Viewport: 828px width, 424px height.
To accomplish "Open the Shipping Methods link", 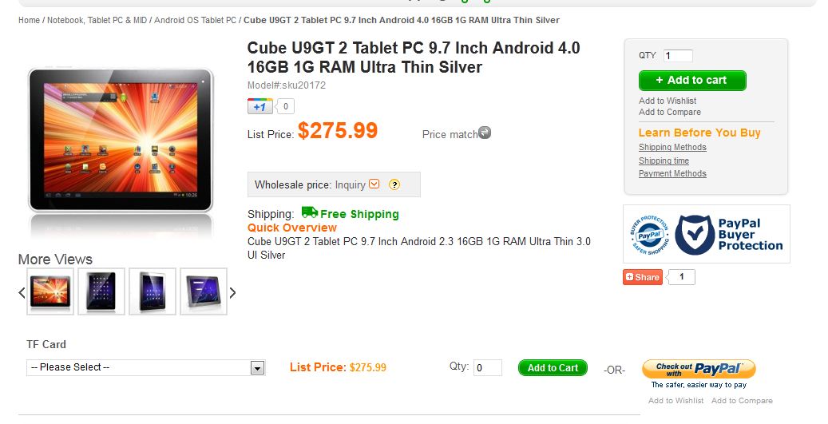I will pyautogui.click(x=672, y=148).
